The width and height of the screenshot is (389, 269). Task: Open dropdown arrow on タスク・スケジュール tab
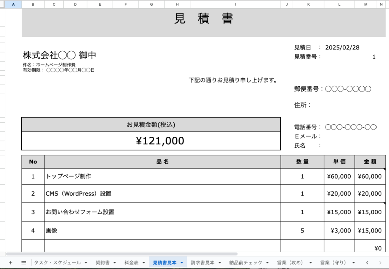pyautogui.click(x=86, y=263)
